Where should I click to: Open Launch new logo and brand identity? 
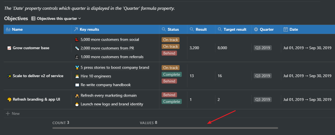pyautogui.click(x=112, y=104)
